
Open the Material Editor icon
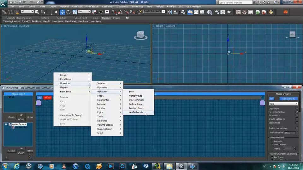pyautogui.click(x=210, y=12)
